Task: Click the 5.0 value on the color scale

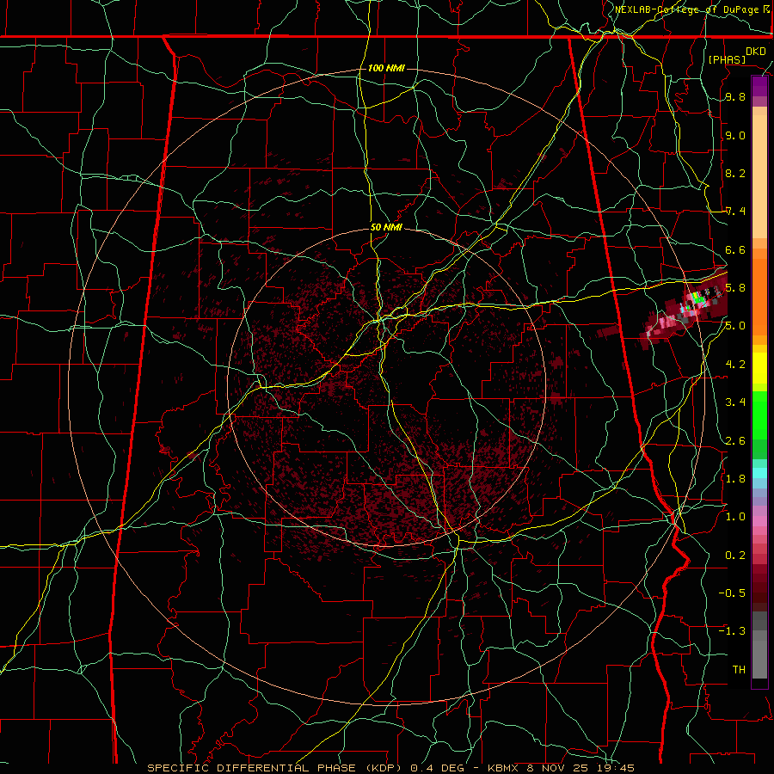Action: click(735, 326)
